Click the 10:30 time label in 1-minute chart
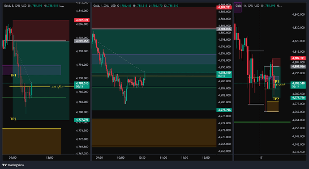The width and height of the screenshot is (309, 169). click(x=142, y=157)
